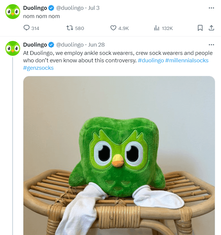Open the Jul 3 tweet timestamp
The image size is (221, 235).
(x=94, y=8)
